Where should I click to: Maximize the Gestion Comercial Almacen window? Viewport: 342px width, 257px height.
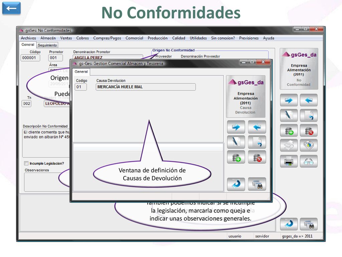point(252,62)
